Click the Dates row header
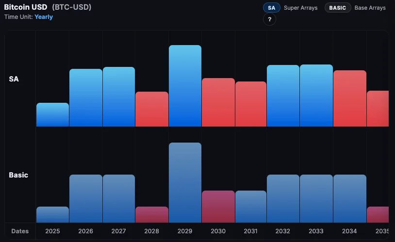 [20, 231]
